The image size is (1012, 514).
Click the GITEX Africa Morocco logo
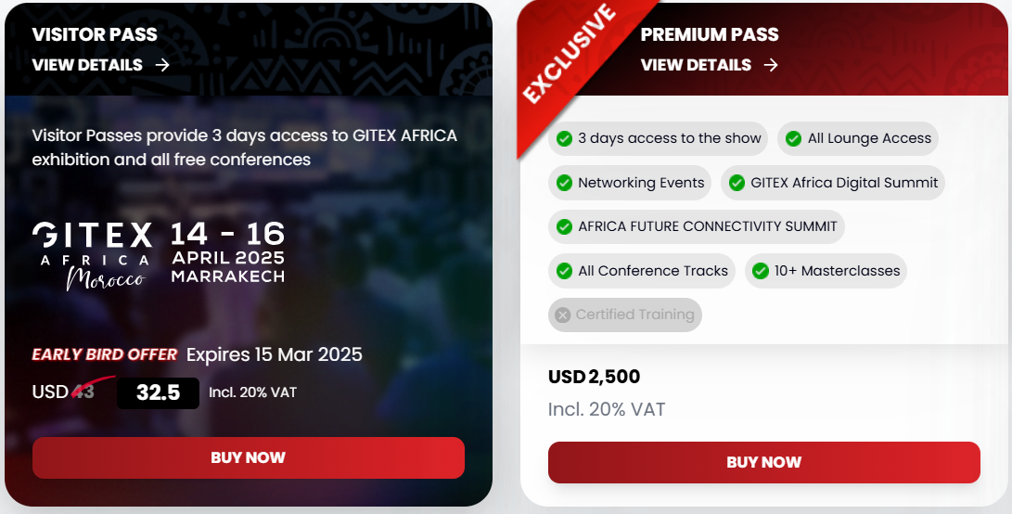click(x=94, y=256)
